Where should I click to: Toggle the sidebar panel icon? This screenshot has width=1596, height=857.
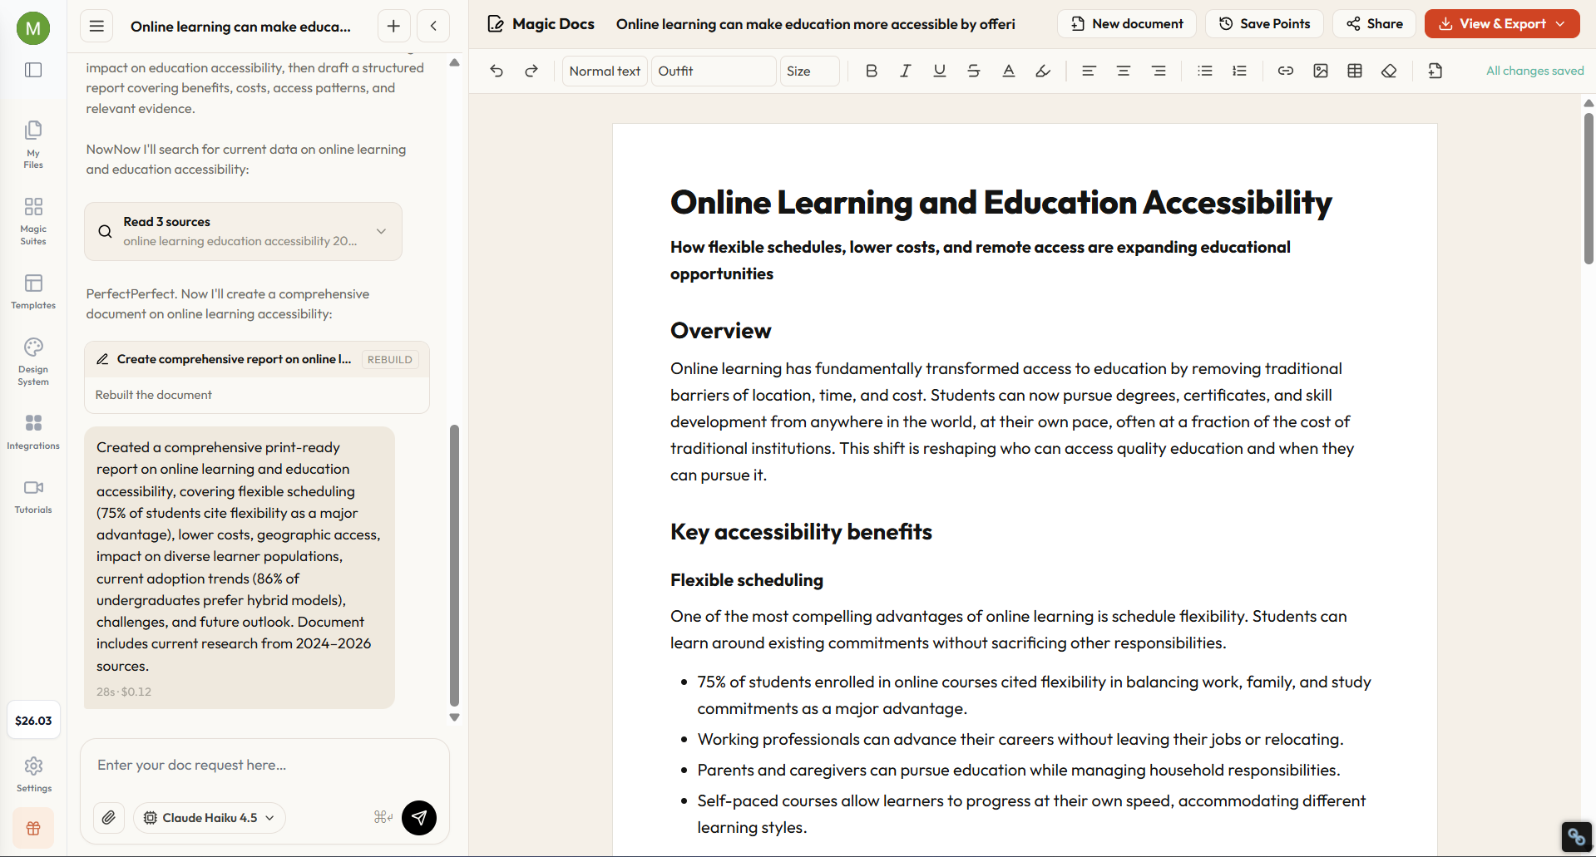point(33,70)
